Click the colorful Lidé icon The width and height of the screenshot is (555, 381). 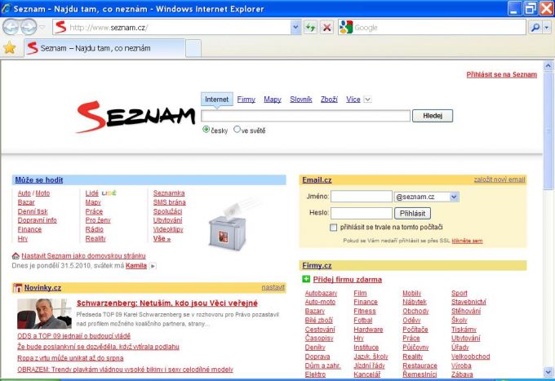click(109, 193)
